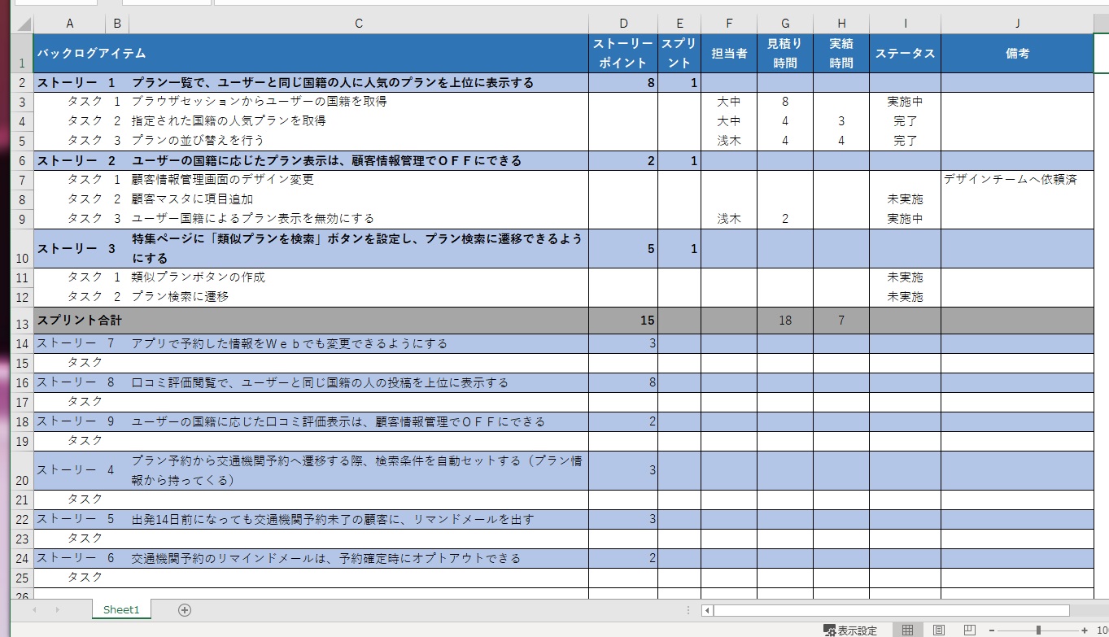Click story points value 8 in row 16

coord(623,383)
